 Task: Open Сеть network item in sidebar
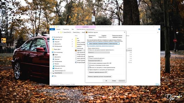pyautogui.click(x=54, y=76)
